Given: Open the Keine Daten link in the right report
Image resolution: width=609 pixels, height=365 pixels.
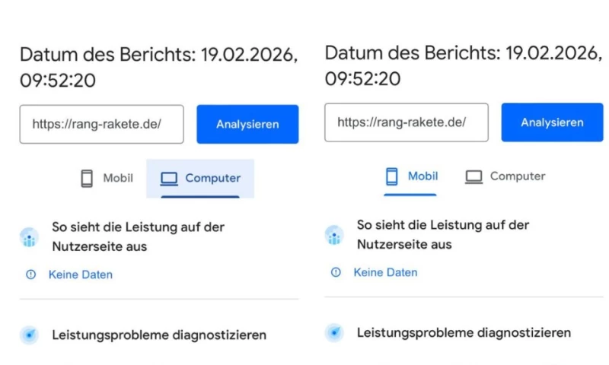Looking at the screenshot, I should [x=385, y=272].
